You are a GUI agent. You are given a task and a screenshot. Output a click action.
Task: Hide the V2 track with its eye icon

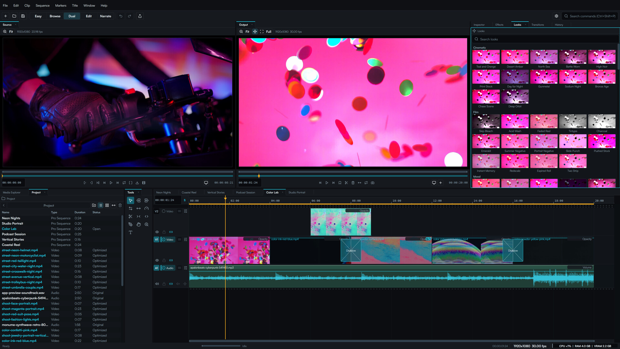[x=157, y=232]
